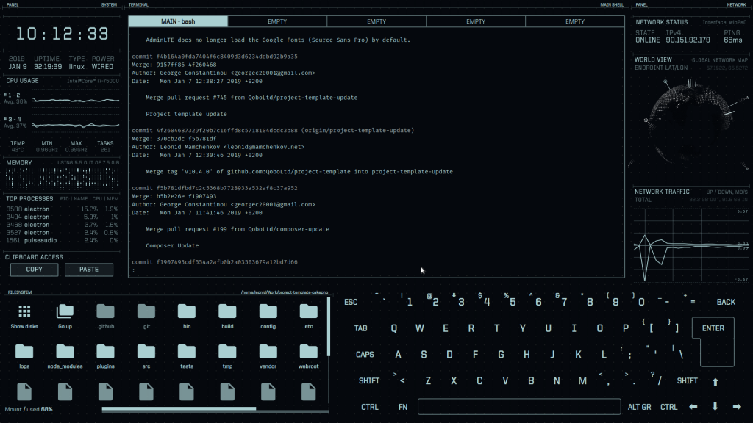Tap the Z key
The image size is (753, 423).
click(428, 381)
